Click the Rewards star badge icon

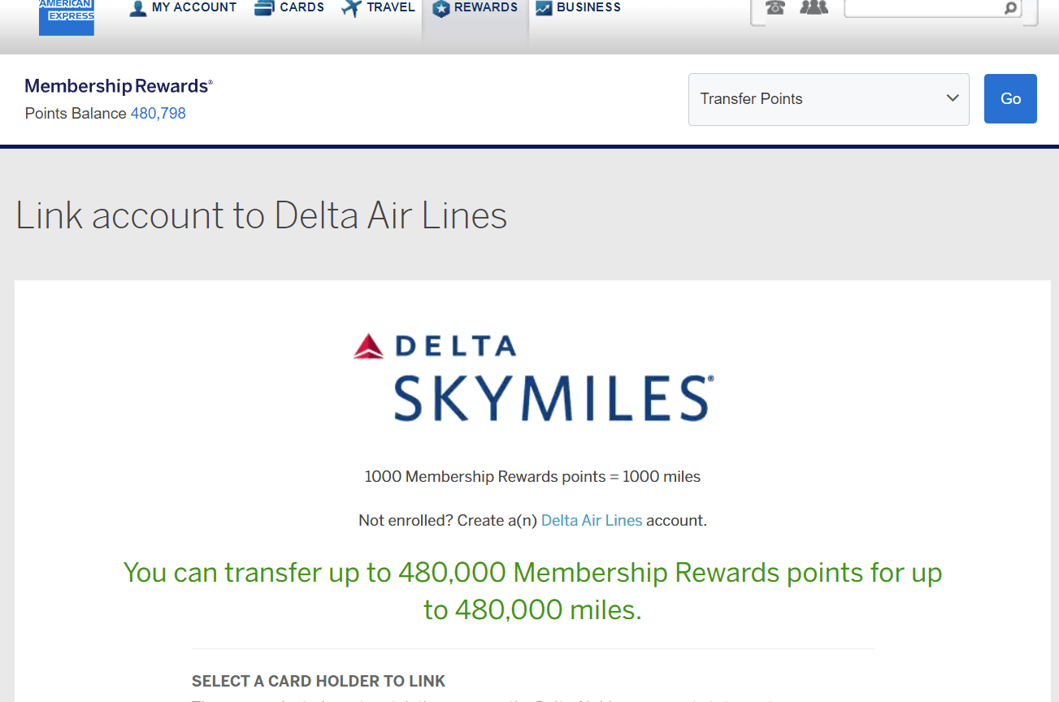tap(441, 8)
